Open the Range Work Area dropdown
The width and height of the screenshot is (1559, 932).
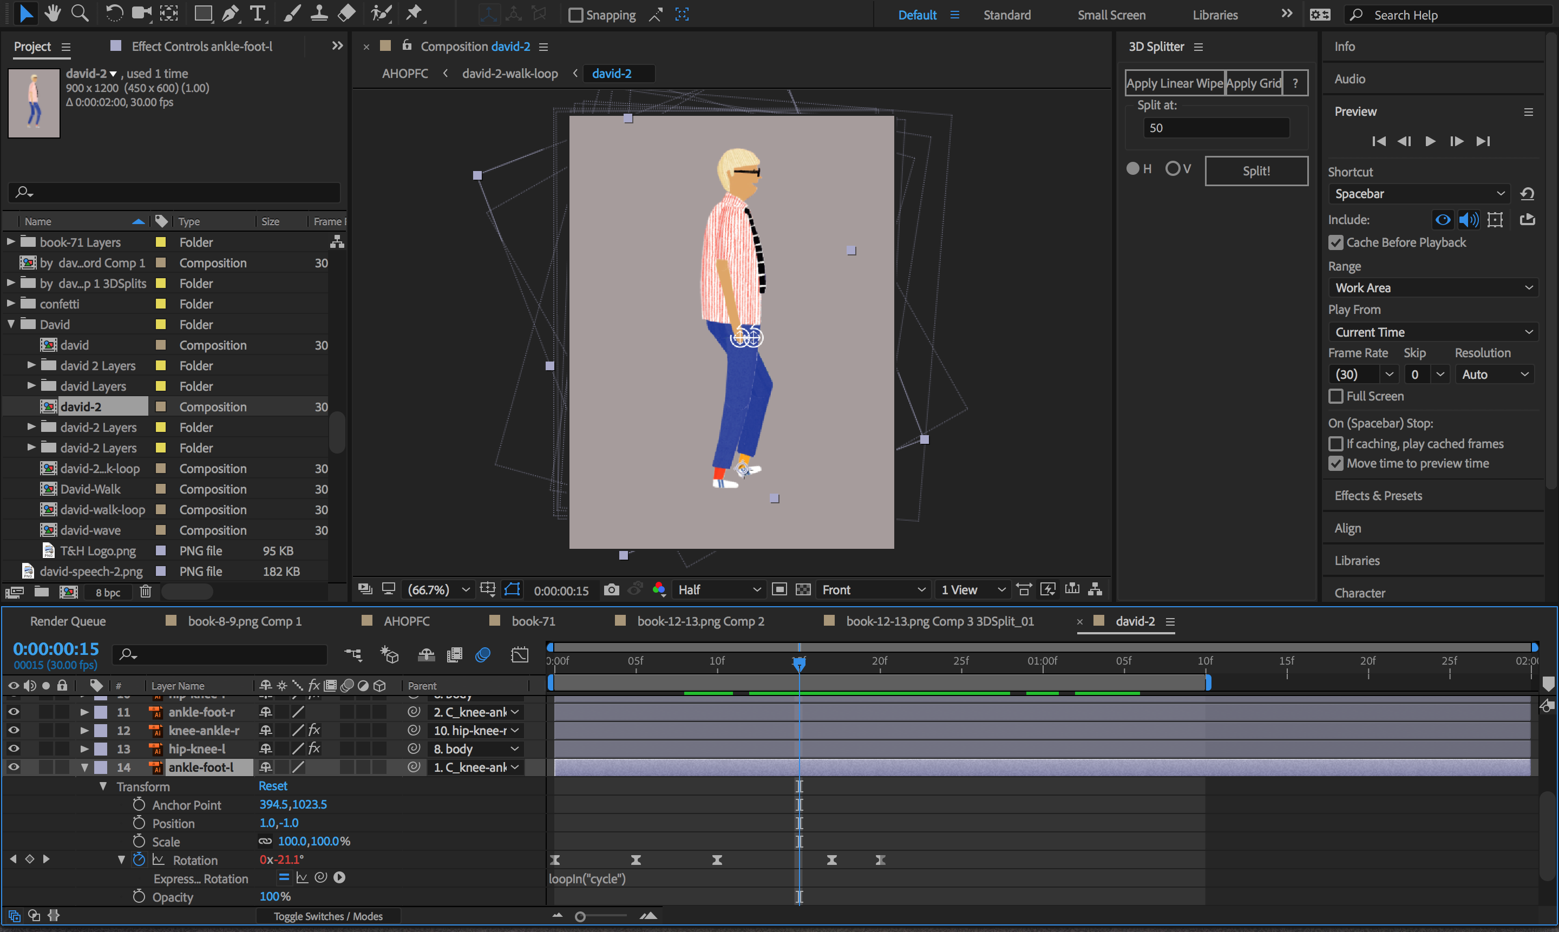1433,287
